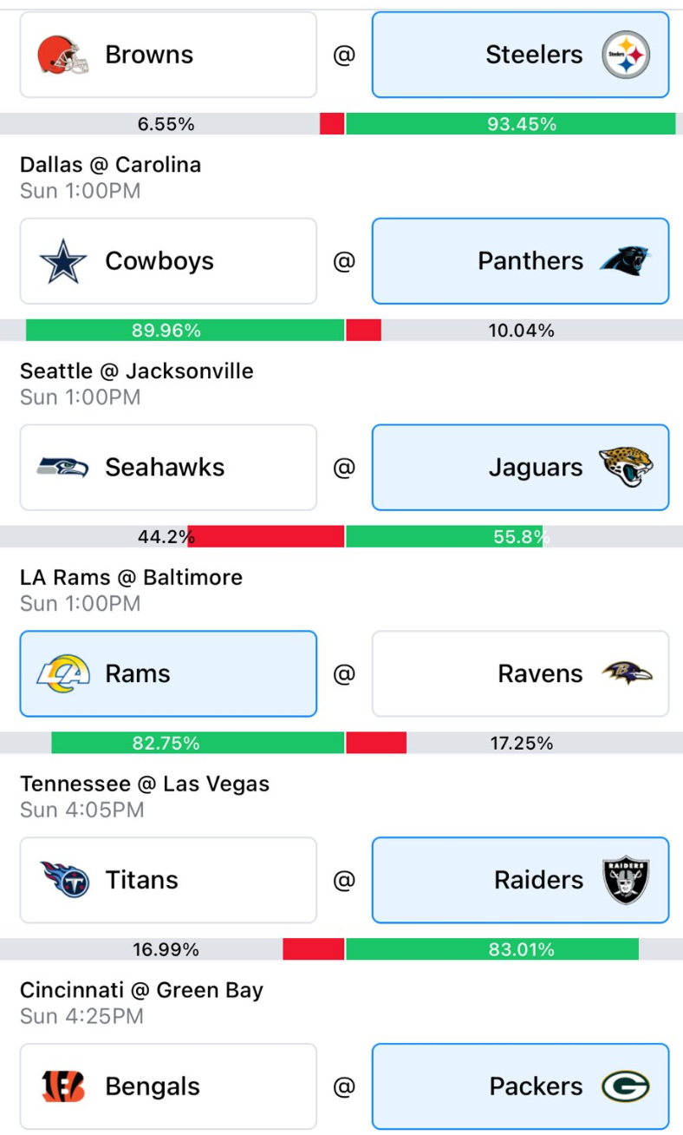The height and width of the screenshot is (1135, 683).
Task: Click the Rams 82.75% green pick bar
Action: click(x=198, y=744)
